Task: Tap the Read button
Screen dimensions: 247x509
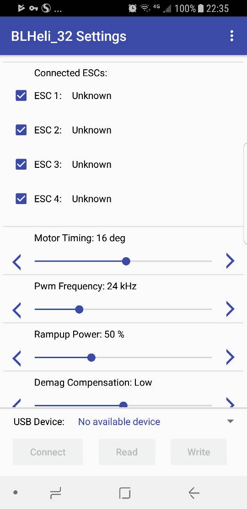Action: click(x=127, y=452)
